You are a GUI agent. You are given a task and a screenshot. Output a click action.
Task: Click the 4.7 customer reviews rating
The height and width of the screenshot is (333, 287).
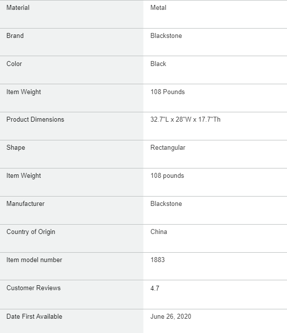[155, 288]
